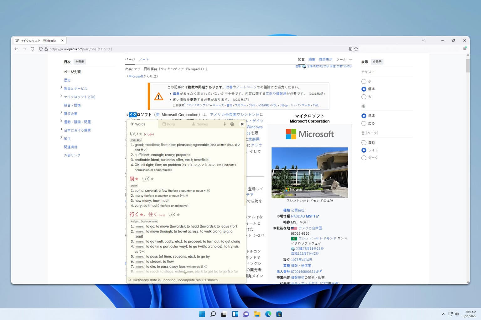The image size is (481, 320).
Task: Jump to the 歴史 section
Action: 67,80
